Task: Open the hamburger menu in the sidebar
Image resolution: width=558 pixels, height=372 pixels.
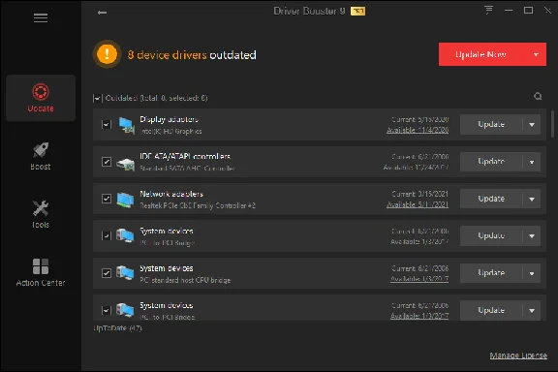Action: coord(41,17)
